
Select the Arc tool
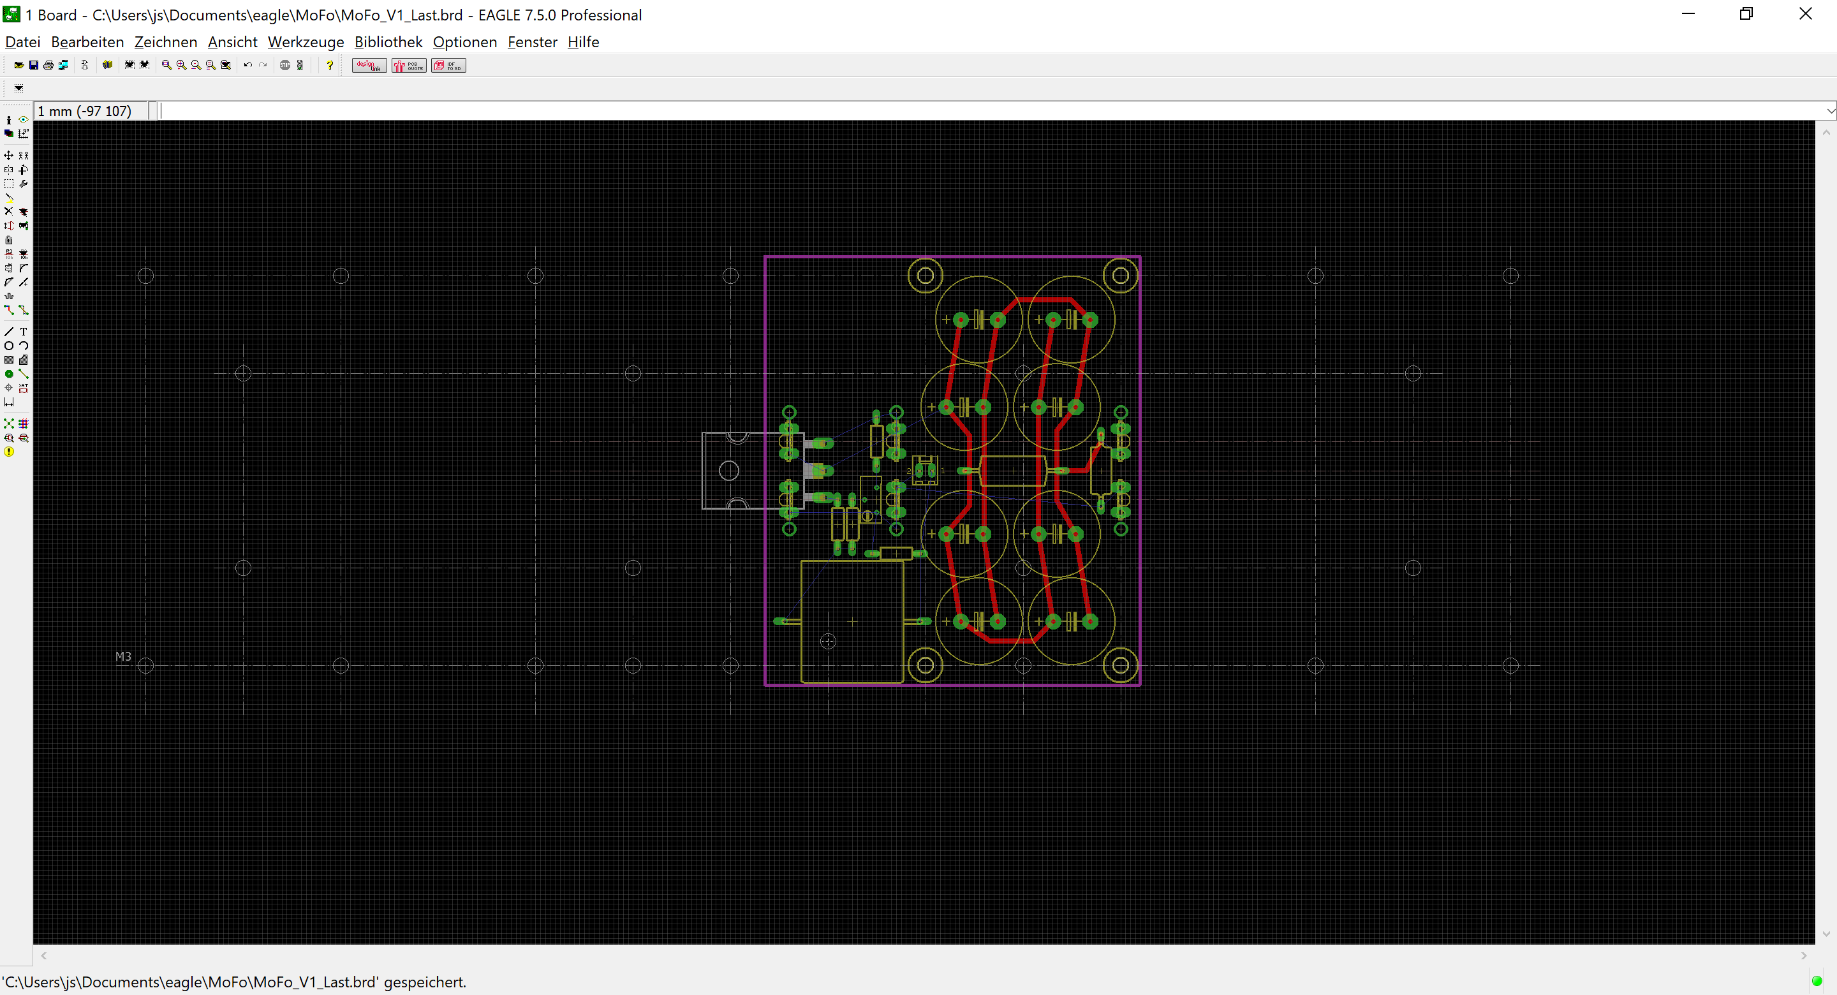[x=24, y=346]
